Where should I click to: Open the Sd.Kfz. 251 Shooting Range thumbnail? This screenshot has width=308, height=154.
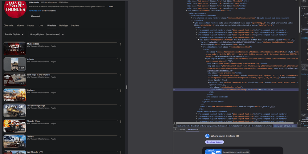pos(14,110)
